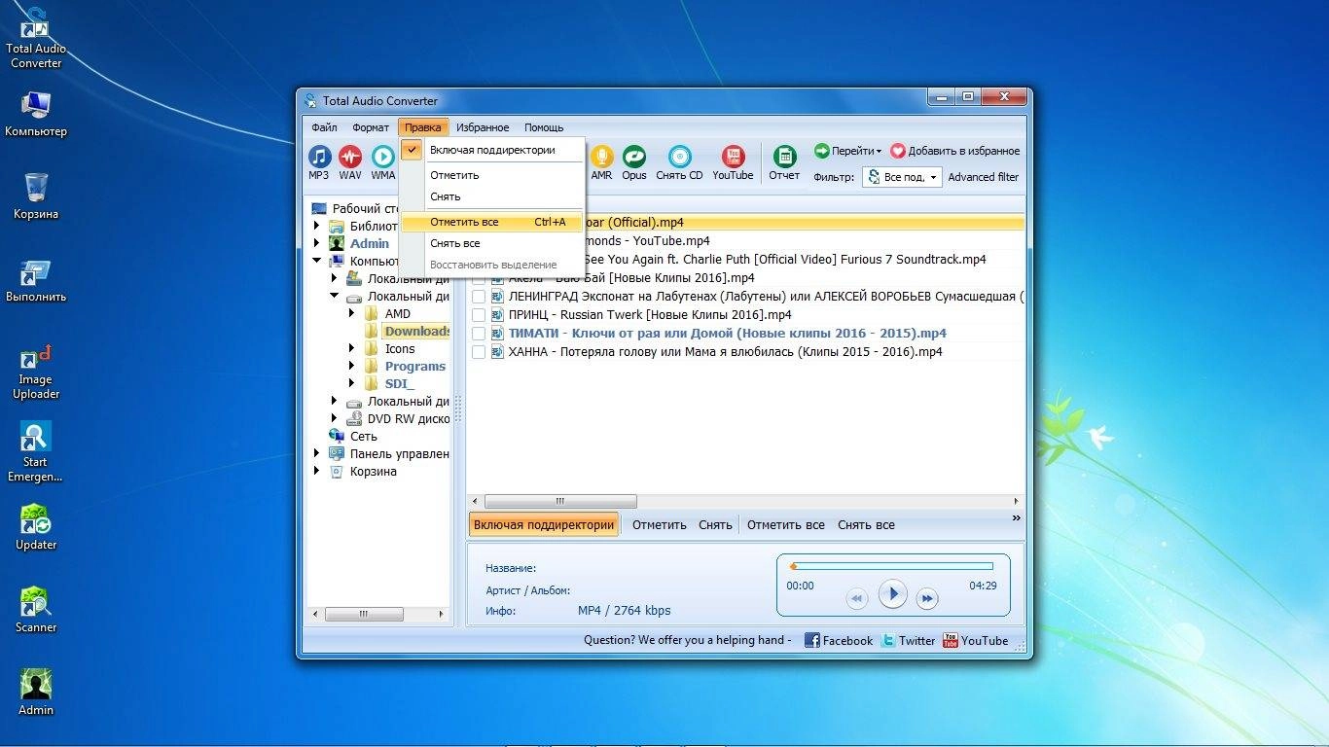Tick the ПРИНЦ Russian Twerk checkbox
The image size is (1329, 747).
[x=479, y=315]
